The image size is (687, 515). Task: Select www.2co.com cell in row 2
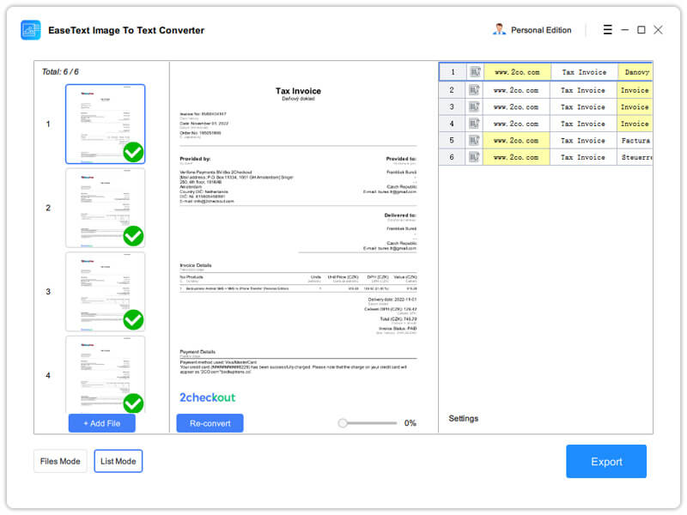pyautogui.click(x=516, y=90)
